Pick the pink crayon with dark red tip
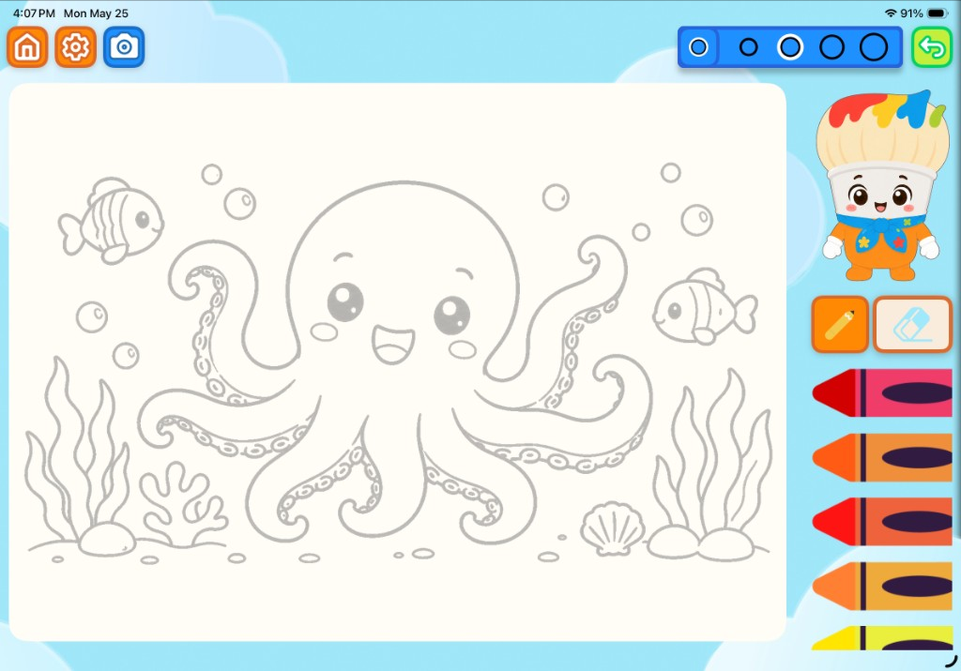Viewport: 961px width, 671px height. (882, 393)
